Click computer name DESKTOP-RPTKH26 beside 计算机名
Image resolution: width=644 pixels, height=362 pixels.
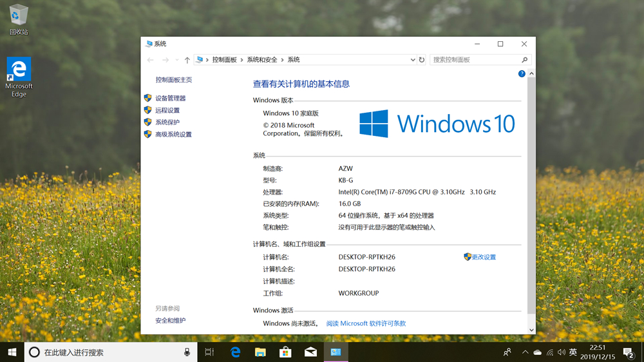367,257
